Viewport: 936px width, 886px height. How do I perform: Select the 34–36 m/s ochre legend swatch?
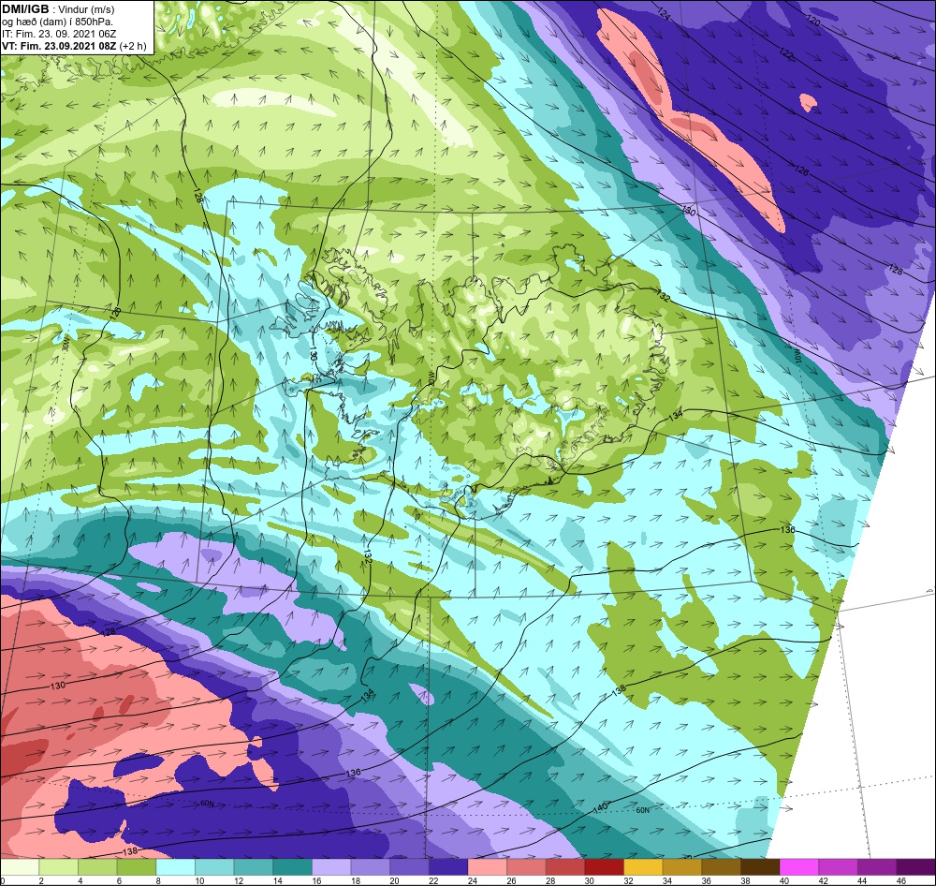coord(682,866)
